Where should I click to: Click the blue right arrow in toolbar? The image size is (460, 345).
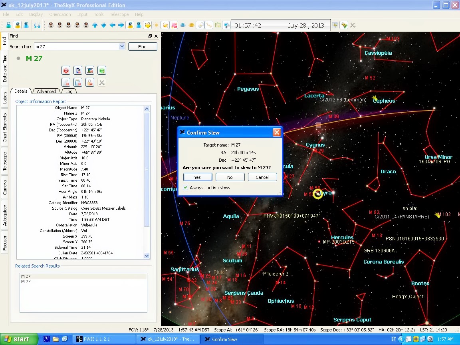[x=121, y=25]
